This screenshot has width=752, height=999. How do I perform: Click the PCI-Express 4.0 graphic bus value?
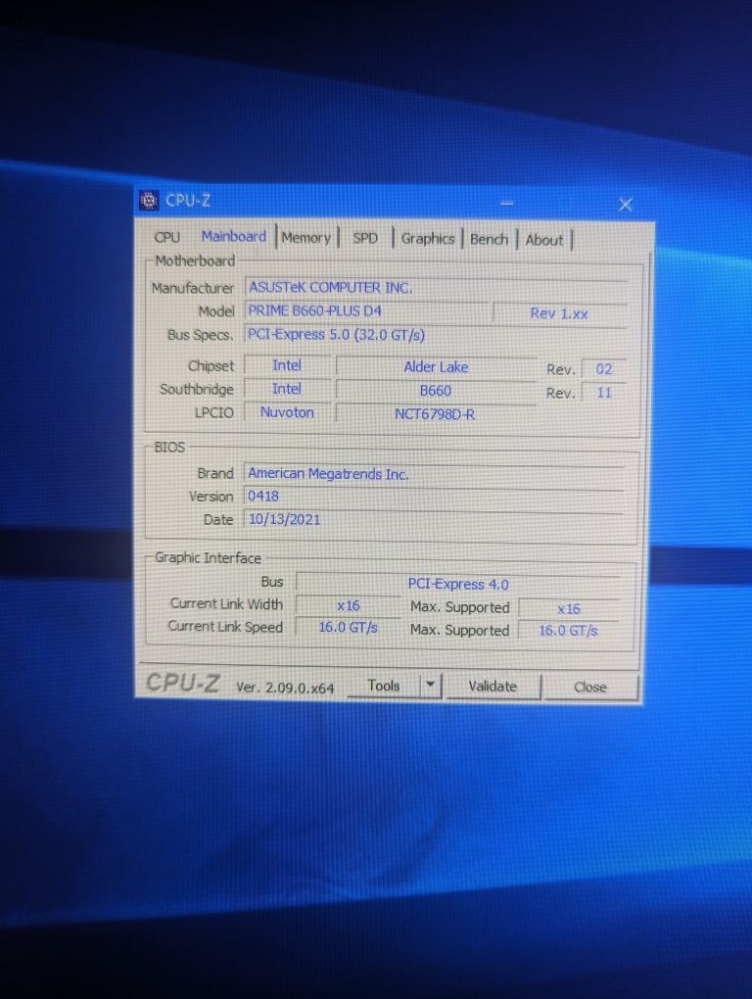(x=458, y=585)
